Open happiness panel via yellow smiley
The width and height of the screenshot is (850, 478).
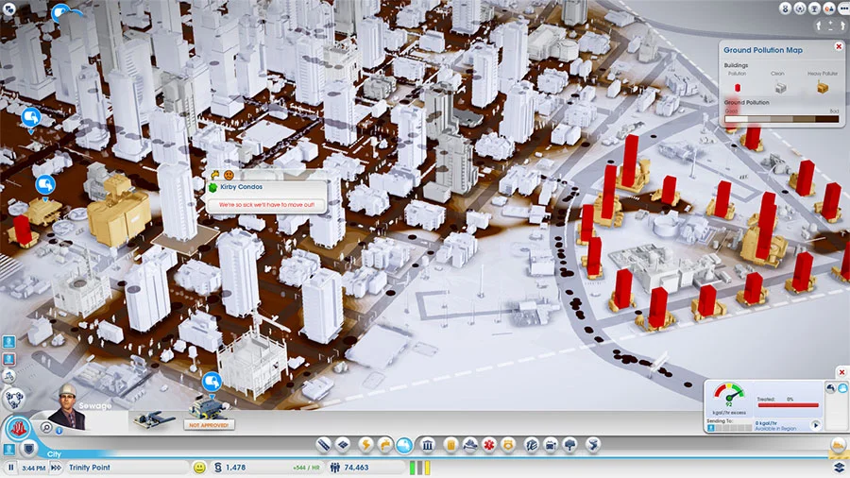pos(199,468)
